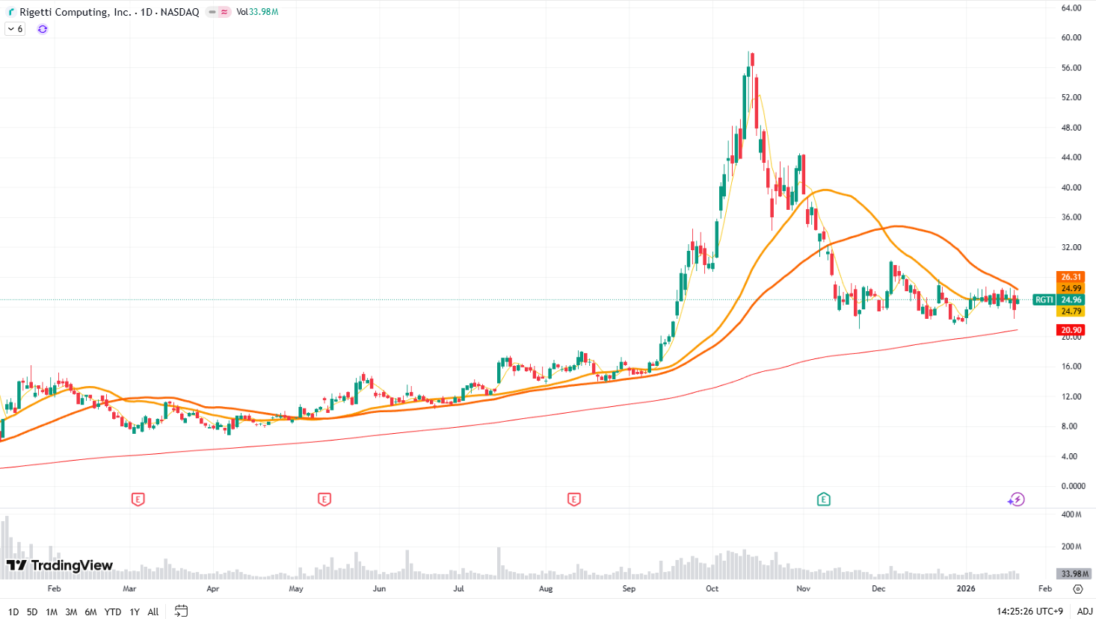The width and height of the screenshot is (1096, 619).
Task: Click the gray 33.98M volume label
Action: (1074, 573)
